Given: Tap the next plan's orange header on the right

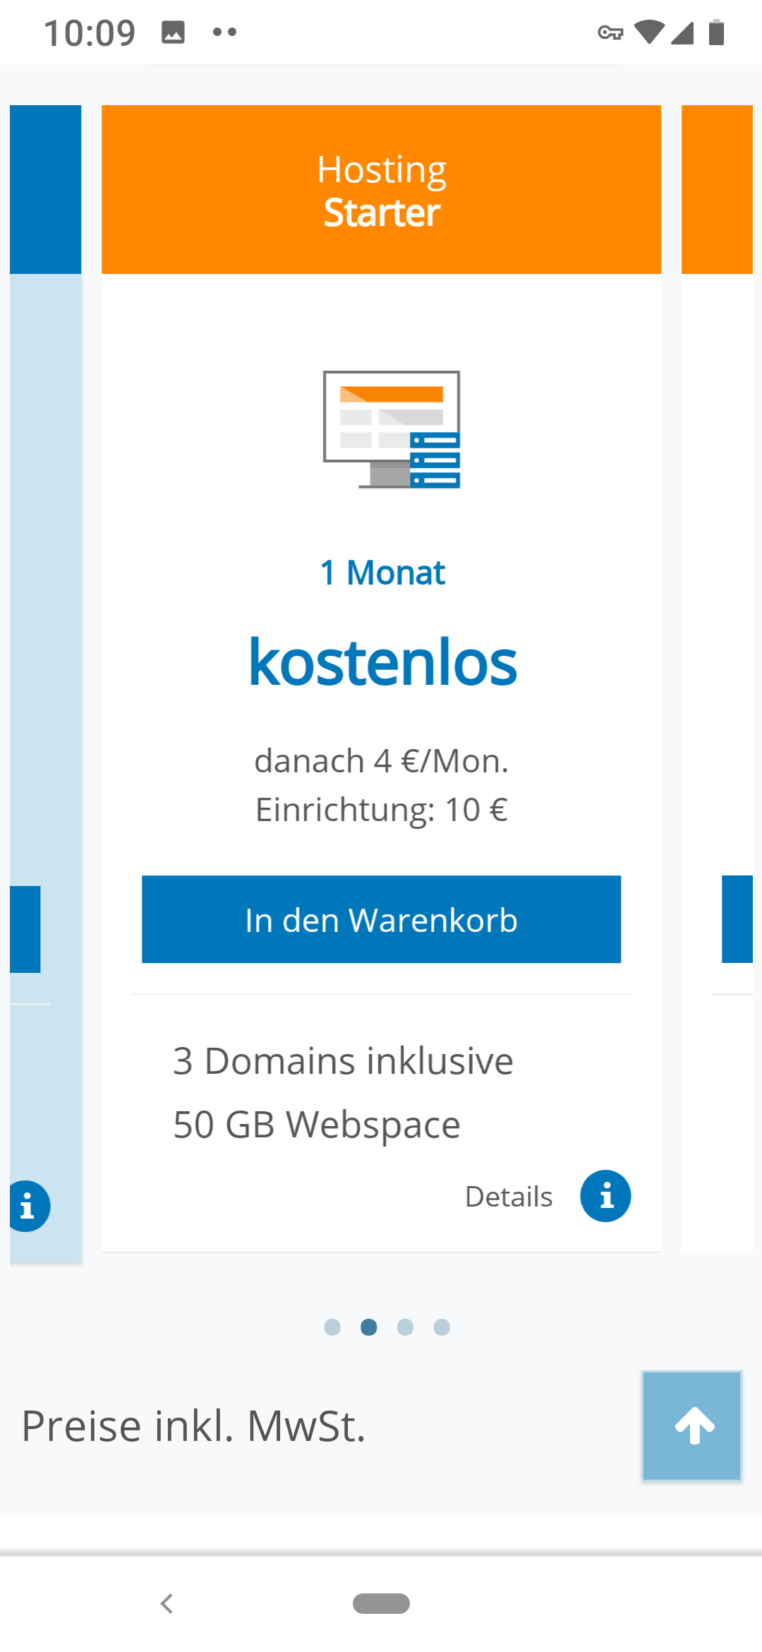Looking at the screenshot, I should pyautogui.click(x=717, y=189).
